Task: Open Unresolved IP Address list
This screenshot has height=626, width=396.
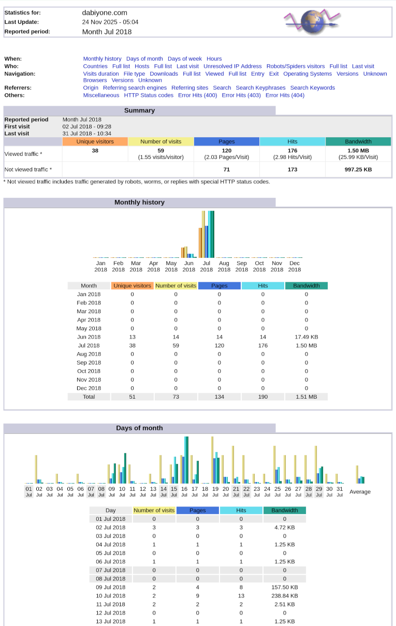Action: pyautogui.click(x=232, y=66)
